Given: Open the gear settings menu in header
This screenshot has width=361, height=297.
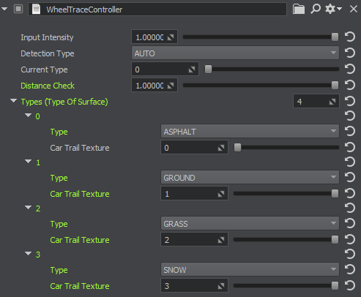Looking at the screenshot, I should pyautogui.click(x=333, y=10).
